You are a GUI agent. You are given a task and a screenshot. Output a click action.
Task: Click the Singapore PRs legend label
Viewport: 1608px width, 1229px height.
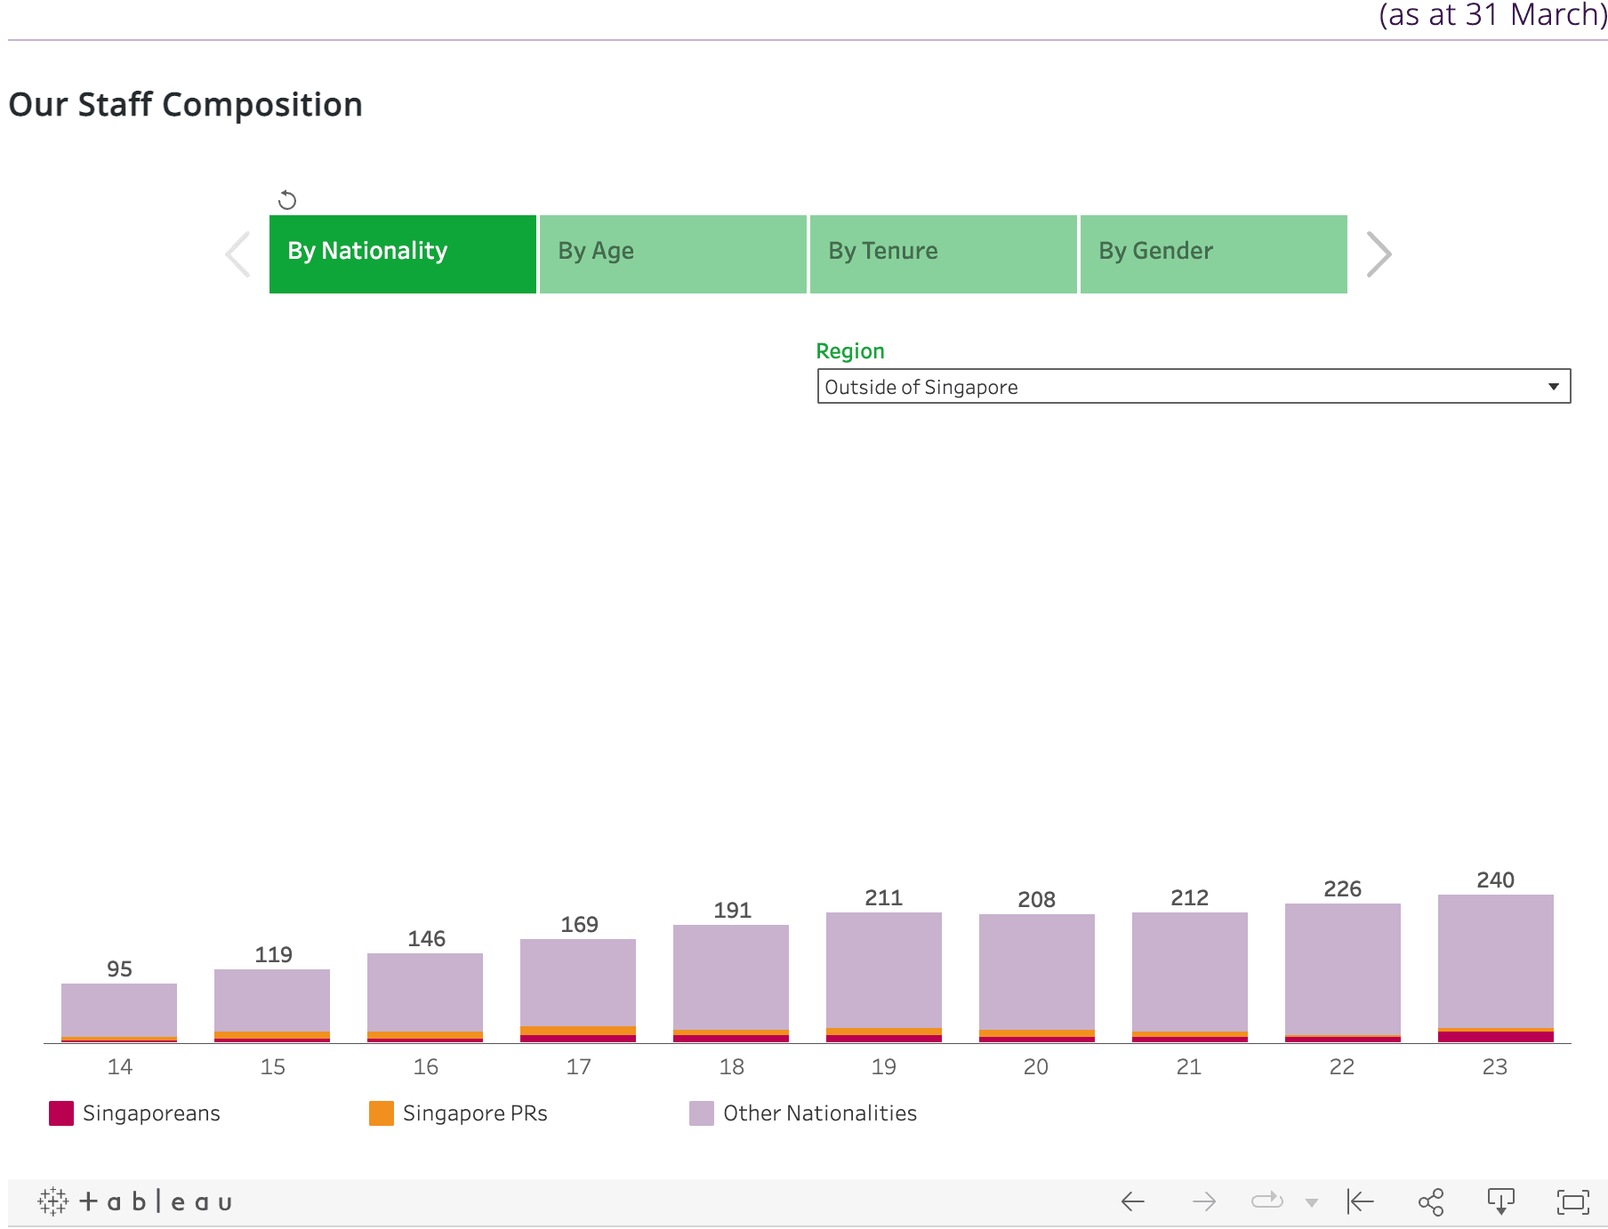[475, 1113]
